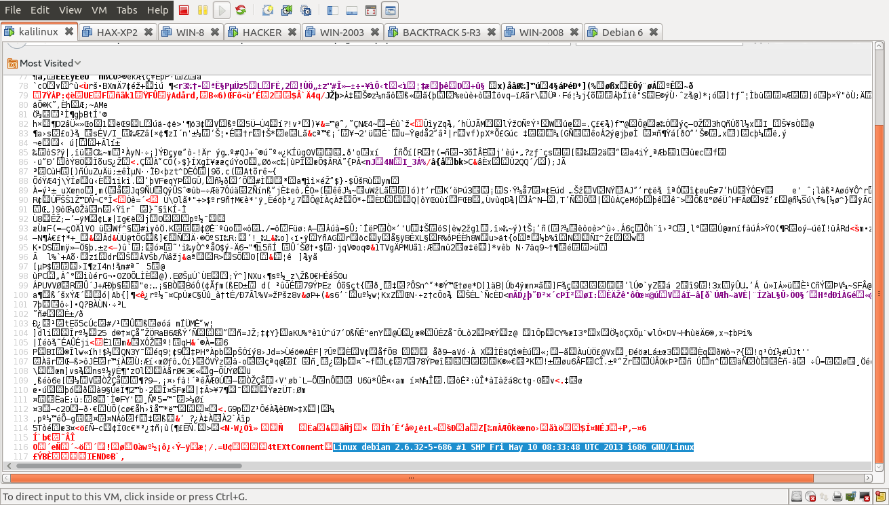Switch to the WIN-8 tab

click(x=190, y=32)
